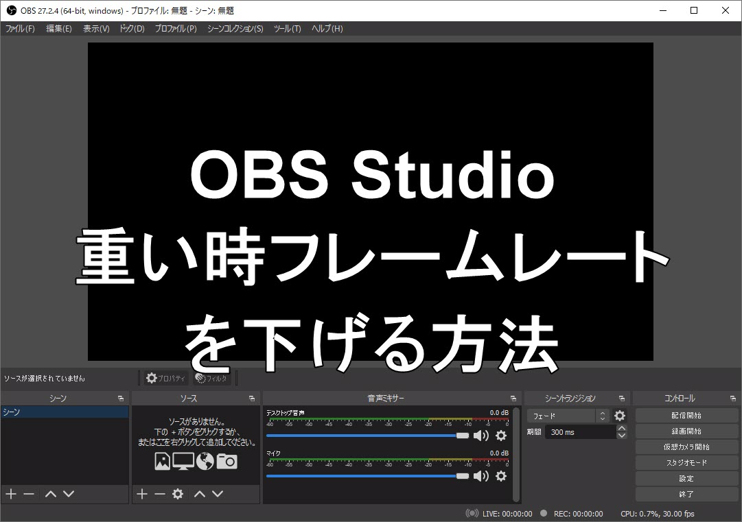This screenshot has width=742, height=522.
Task: Click the 録画開始 button
Action: pyautogui.click(x=686, y=431)
